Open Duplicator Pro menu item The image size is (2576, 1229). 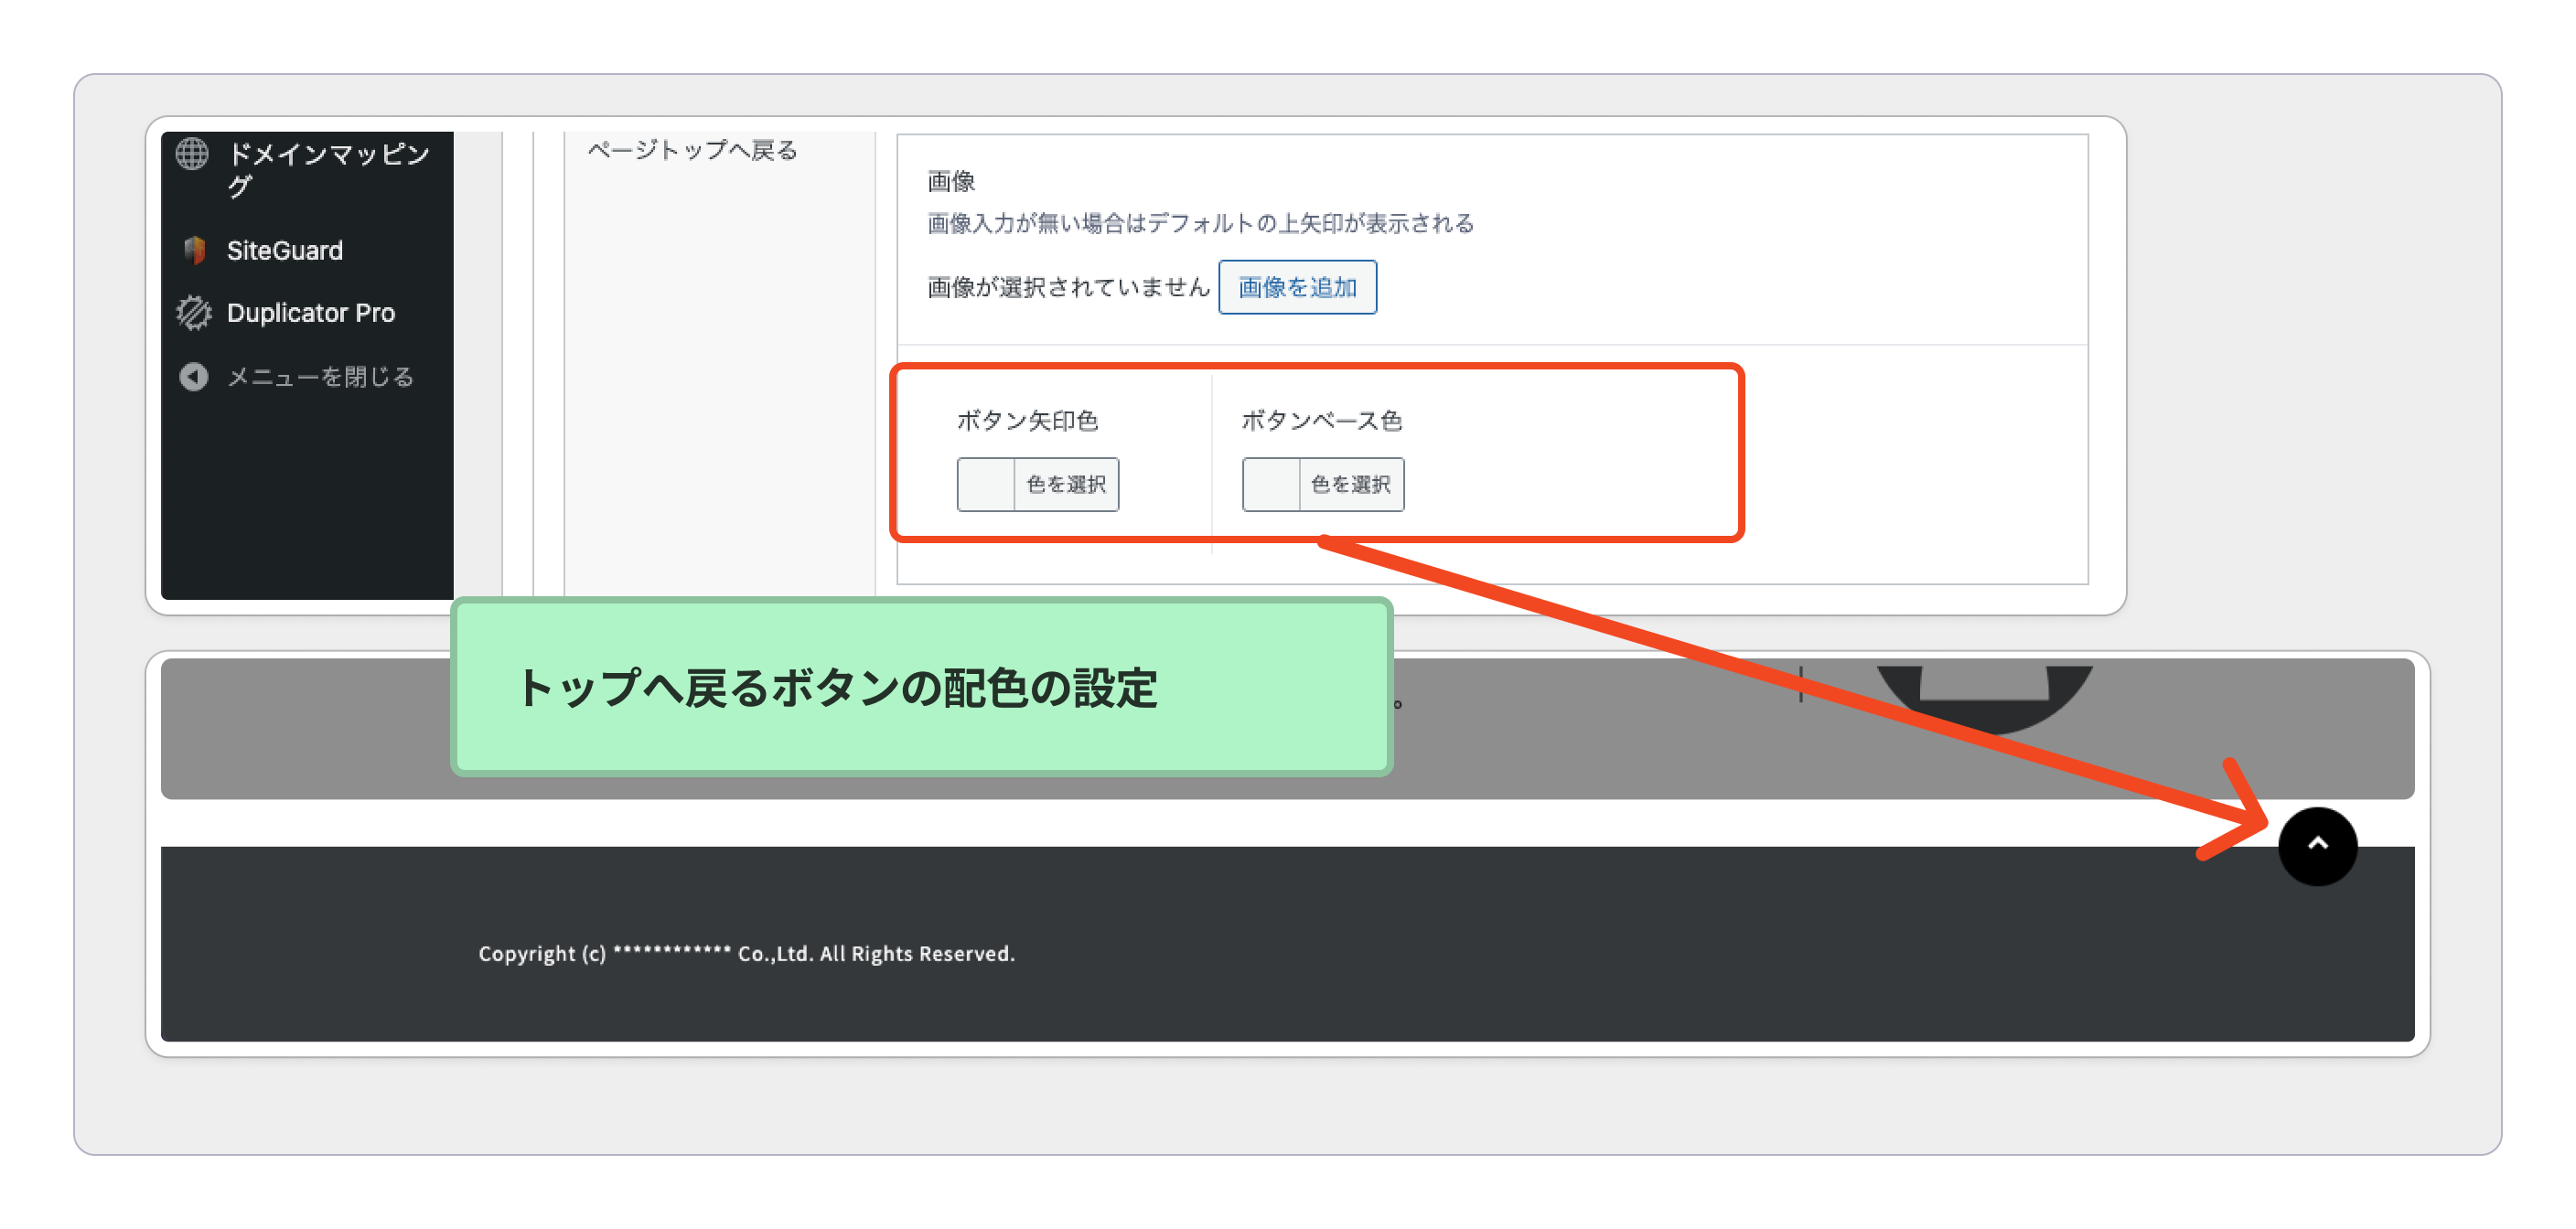pyautogui.click(x=310, y=313)
